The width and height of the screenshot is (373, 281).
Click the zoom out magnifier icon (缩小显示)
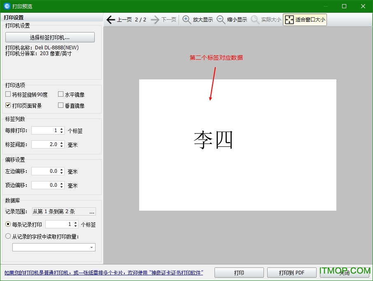(x=221, y=20)
